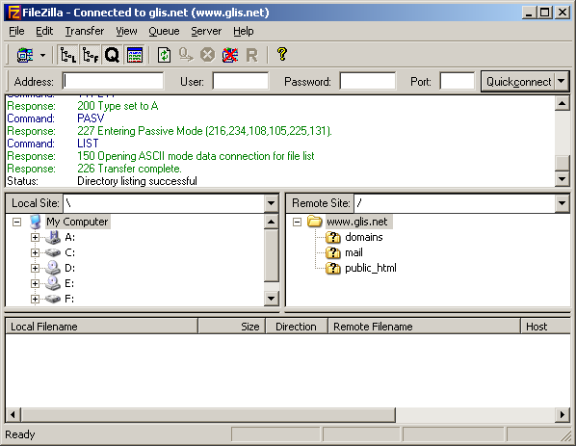Open the Queue menu
The height and width of the screenshot is (446, 576).
pyautogui.click(x=164, y=31)
